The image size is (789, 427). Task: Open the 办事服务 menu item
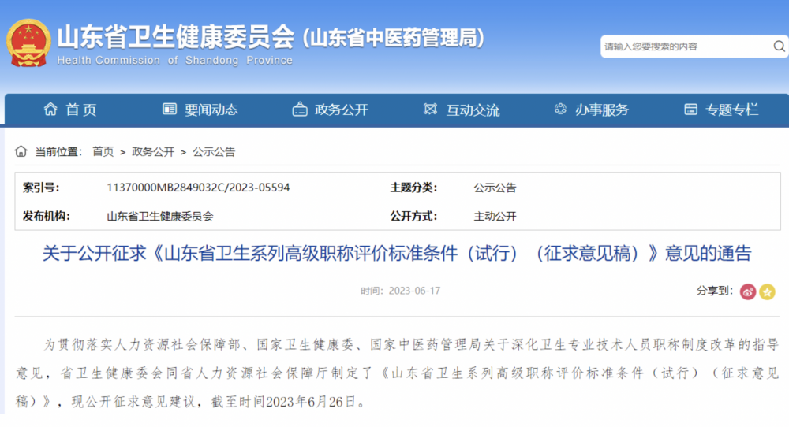point(602,110)
